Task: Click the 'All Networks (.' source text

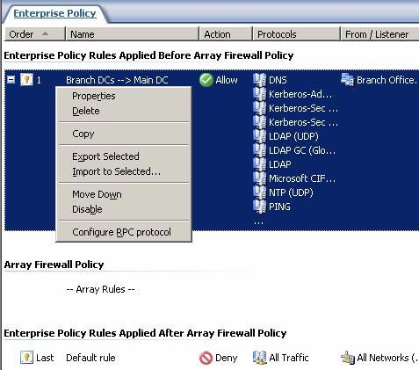Action: pyautogui.click(x=387, y=358)
